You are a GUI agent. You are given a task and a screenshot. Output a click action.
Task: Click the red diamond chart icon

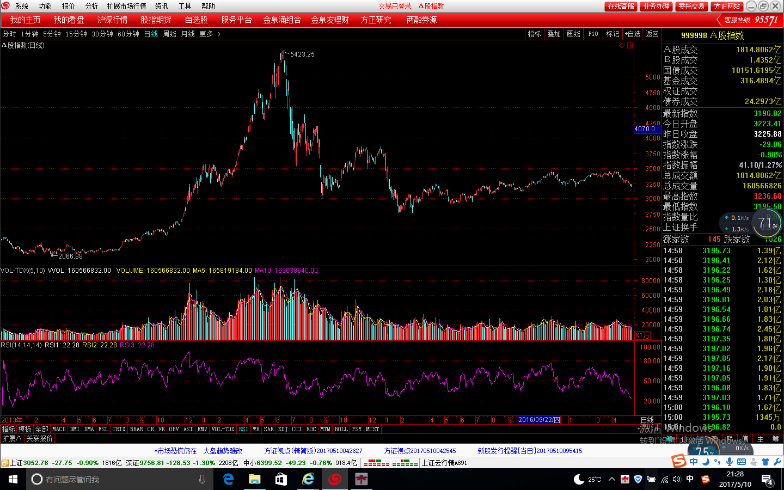622,46
